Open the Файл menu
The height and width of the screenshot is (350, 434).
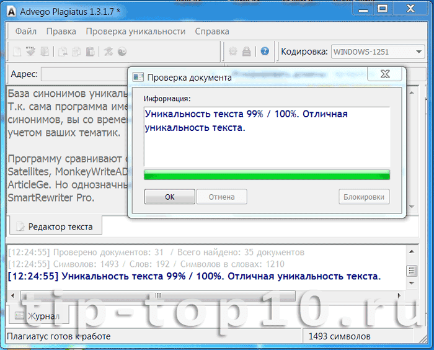pos(26,31)
